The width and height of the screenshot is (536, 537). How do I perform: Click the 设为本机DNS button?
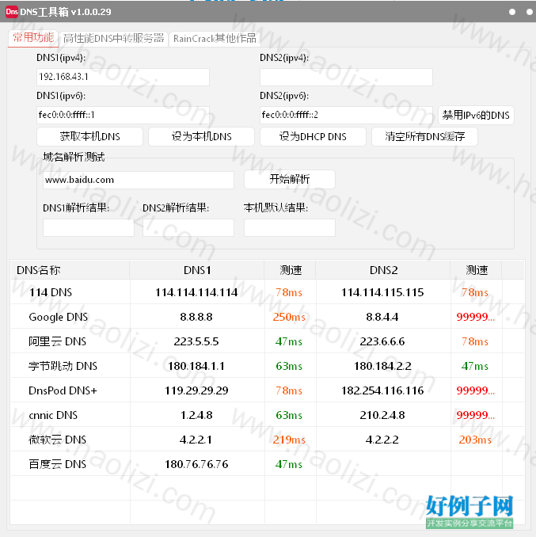[201, 137]
